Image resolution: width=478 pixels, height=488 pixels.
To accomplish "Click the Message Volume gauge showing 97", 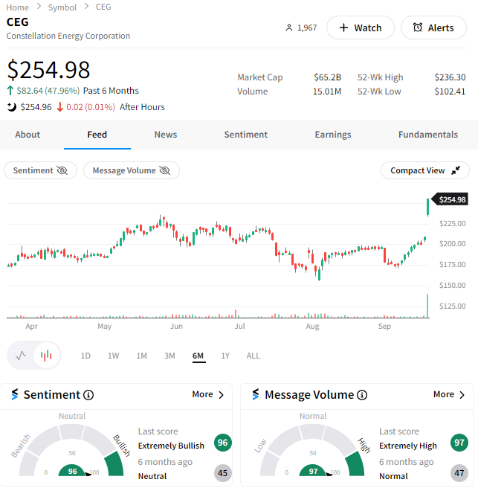I will (312, 450).
